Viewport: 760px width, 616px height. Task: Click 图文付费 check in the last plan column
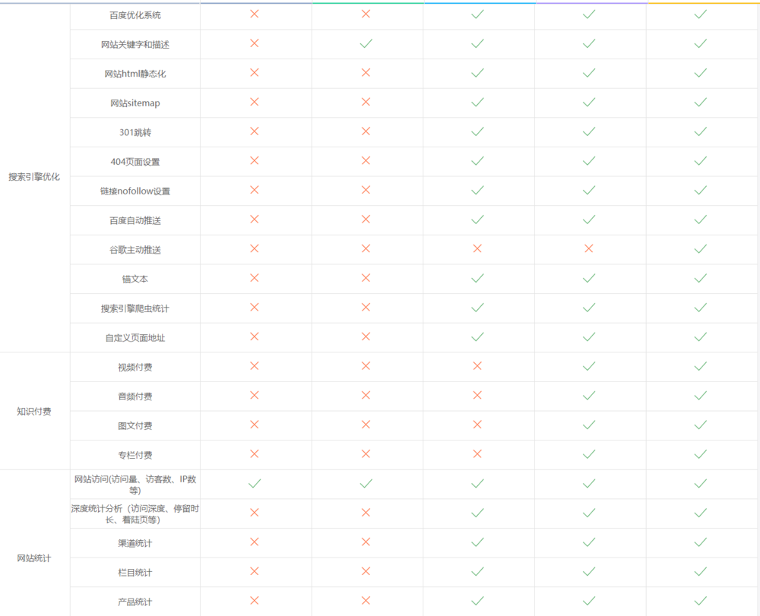pyautogui.click(x=701, y=425)
